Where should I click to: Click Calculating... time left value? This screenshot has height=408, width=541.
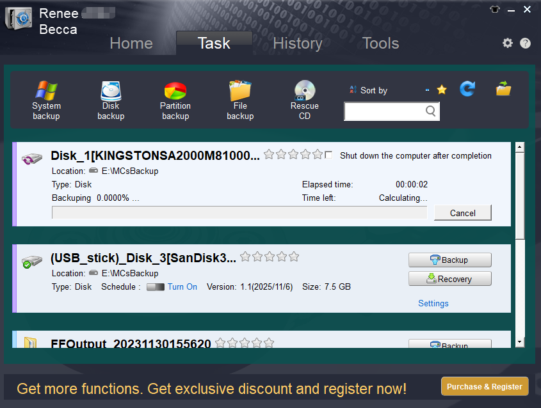[403, 198]
